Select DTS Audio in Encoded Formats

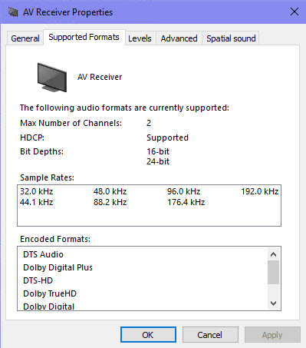pyautogui.click(x=43, y=254)
